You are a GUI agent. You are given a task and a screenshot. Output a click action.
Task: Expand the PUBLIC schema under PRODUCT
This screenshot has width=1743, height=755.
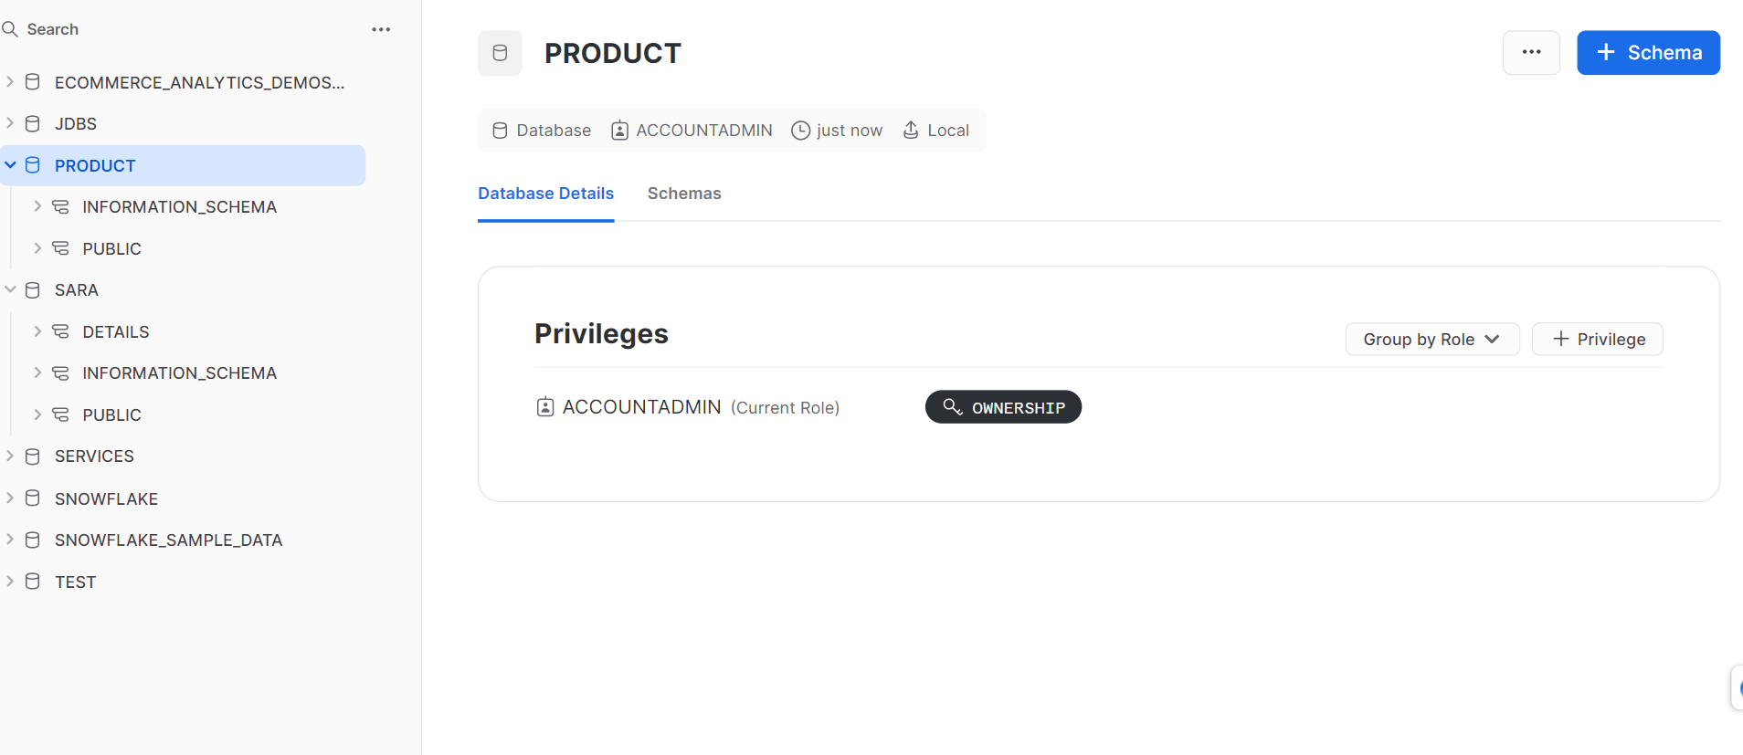(x=37, y=248)
